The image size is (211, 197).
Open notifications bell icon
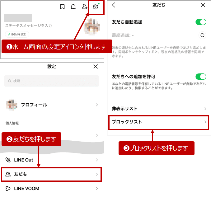[73, 7]
